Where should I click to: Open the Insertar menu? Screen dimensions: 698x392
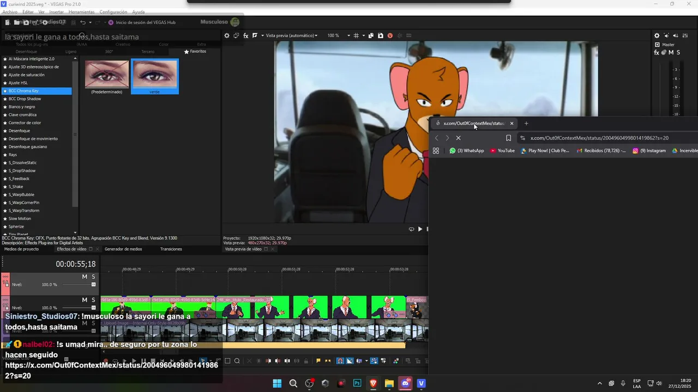(57, 11)
